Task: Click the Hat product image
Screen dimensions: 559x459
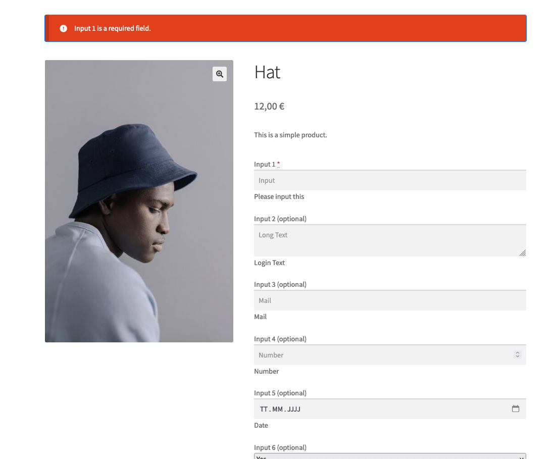Action: pyautogui.click(x=139, y=201)
